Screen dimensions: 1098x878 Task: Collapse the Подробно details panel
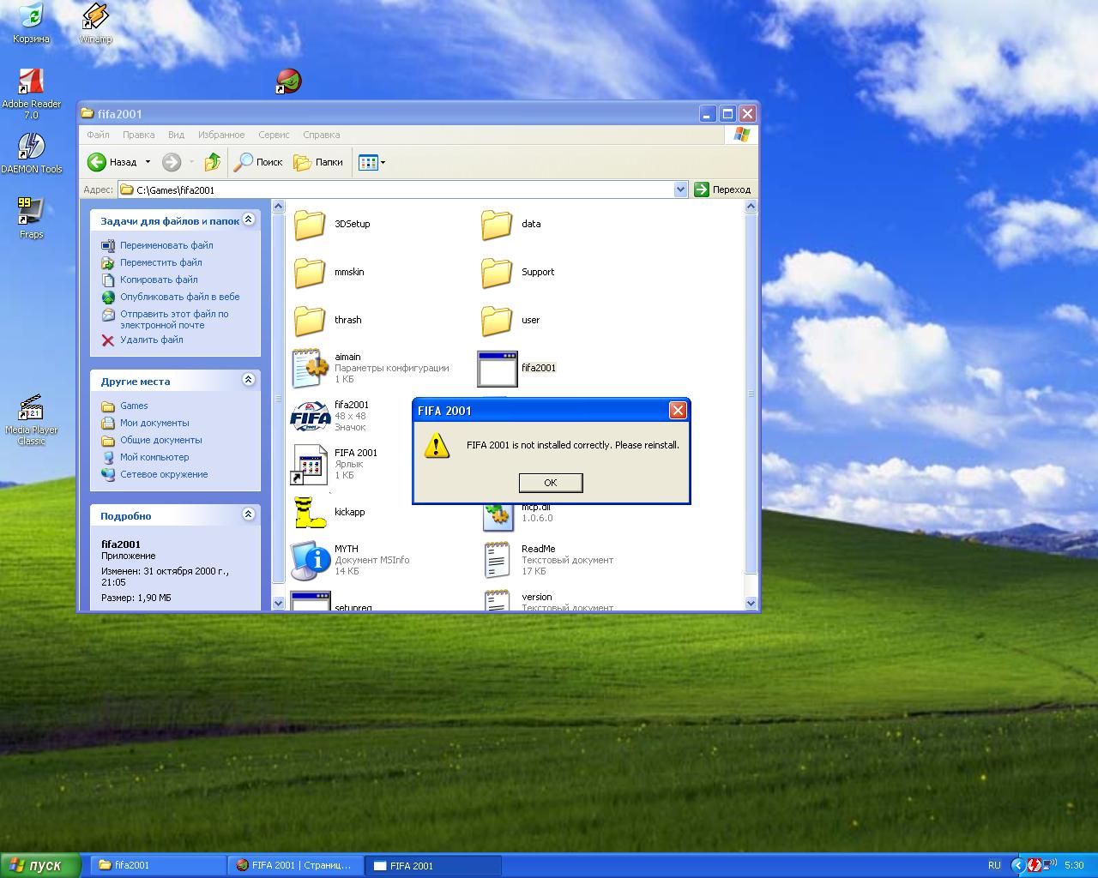248,514
